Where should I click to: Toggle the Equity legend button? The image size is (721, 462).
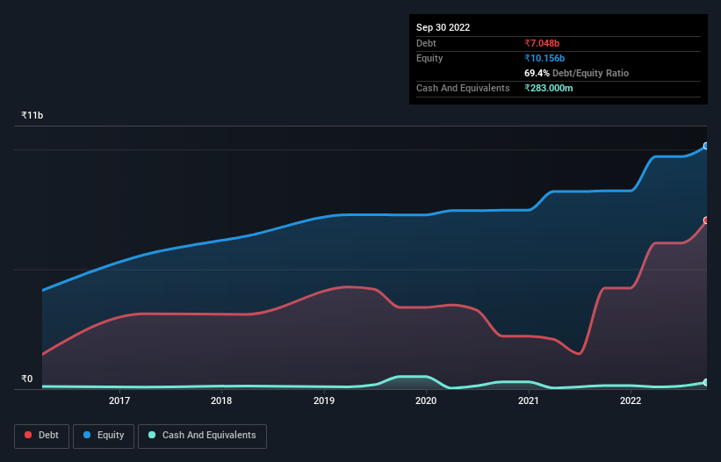[x=104, y=436]
